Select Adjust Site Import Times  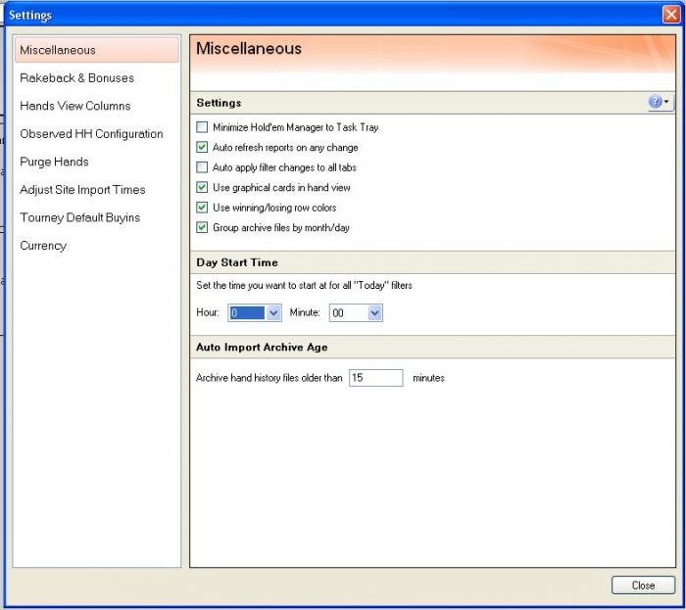pyautogui.click(x=82, y=190)
